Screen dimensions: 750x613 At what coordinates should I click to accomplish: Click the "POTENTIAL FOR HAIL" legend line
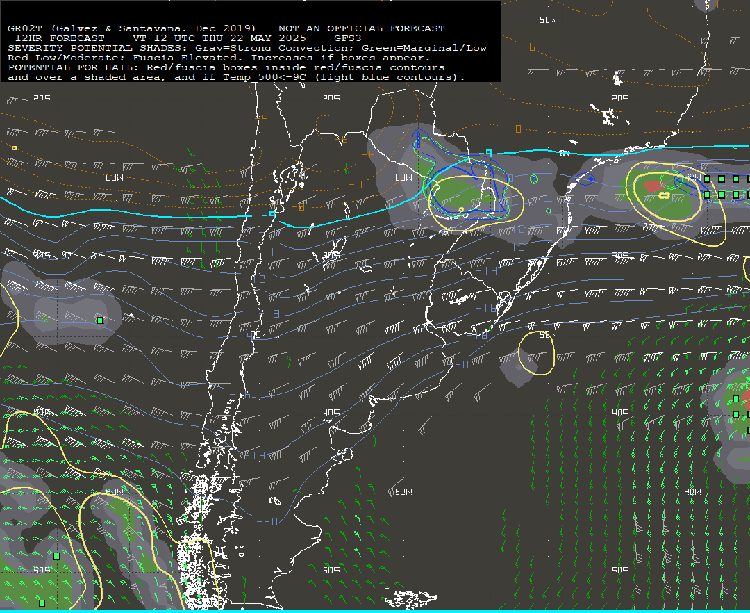pyautogui.click(x=226, y=67)
